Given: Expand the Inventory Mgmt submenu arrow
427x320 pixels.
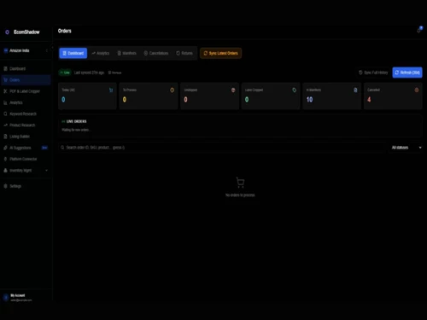Looking at the screenshot, I should pos(46,171).
